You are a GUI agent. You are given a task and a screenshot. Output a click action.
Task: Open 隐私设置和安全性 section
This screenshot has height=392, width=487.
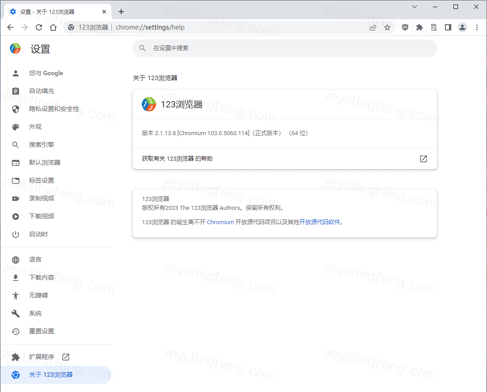point(56,109)
